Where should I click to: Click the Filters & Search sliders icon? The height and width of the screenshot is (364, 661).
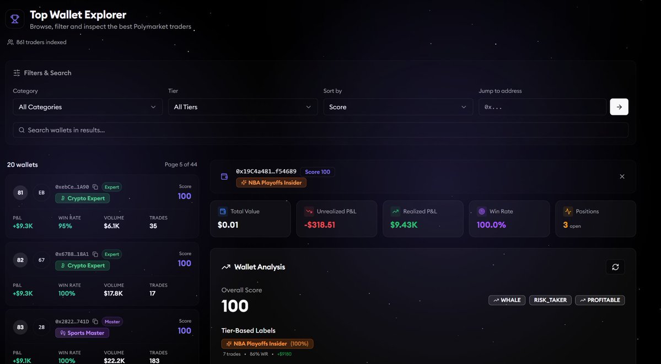pyautogui.click(x=17, y=73)
